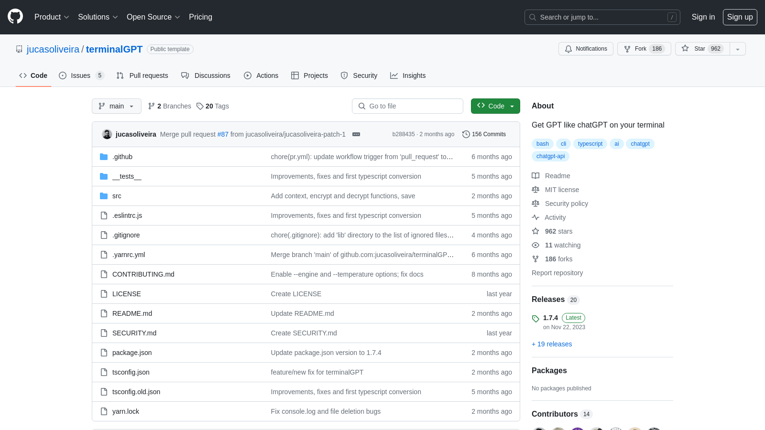Click the scale icon next to Security policy

coord(535,204)
